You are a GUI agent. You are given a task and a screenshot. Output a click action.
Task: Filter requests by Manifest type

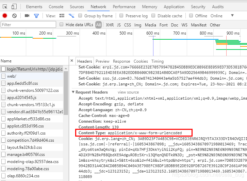click(x=199, y=25)
